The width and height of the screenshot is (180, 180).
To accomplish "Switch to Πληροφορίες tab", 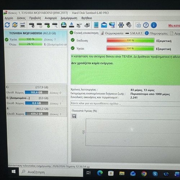I will [156, 33].
